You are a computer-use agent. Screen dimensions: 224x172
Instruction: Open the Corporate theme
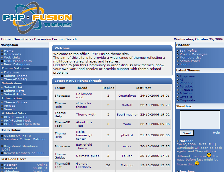click(187, 100)
